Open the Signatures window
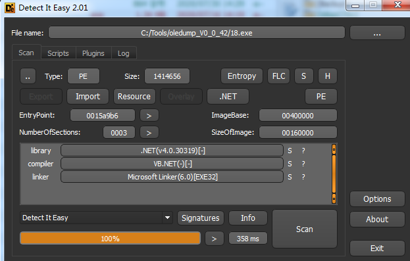 pyautogui.click(x=201, y=218)
